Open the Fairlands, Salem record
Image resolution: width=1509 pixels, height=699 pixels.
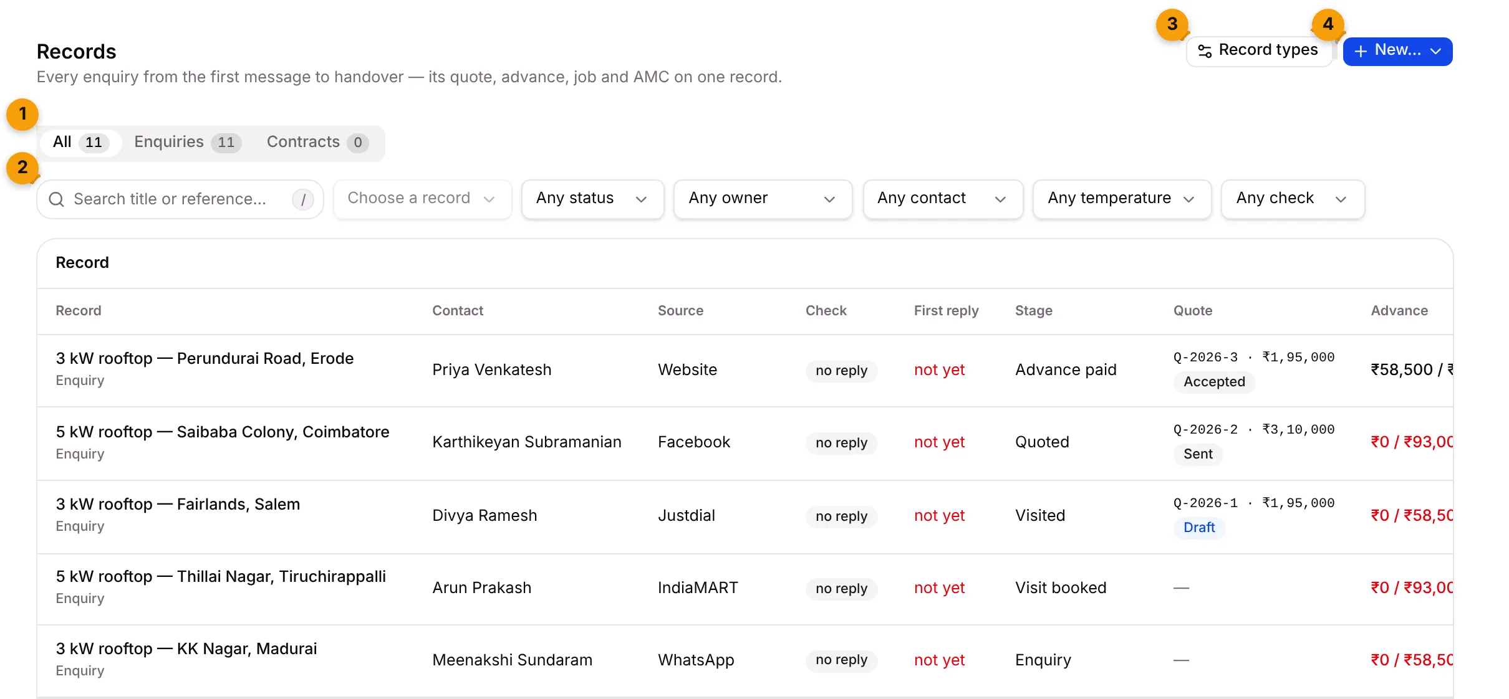[178, 505]
